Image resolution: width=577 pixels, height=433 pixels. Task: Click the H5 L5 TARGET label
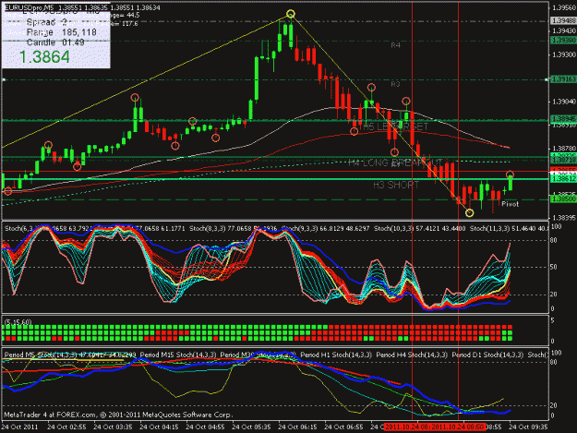tap(395, 126)
